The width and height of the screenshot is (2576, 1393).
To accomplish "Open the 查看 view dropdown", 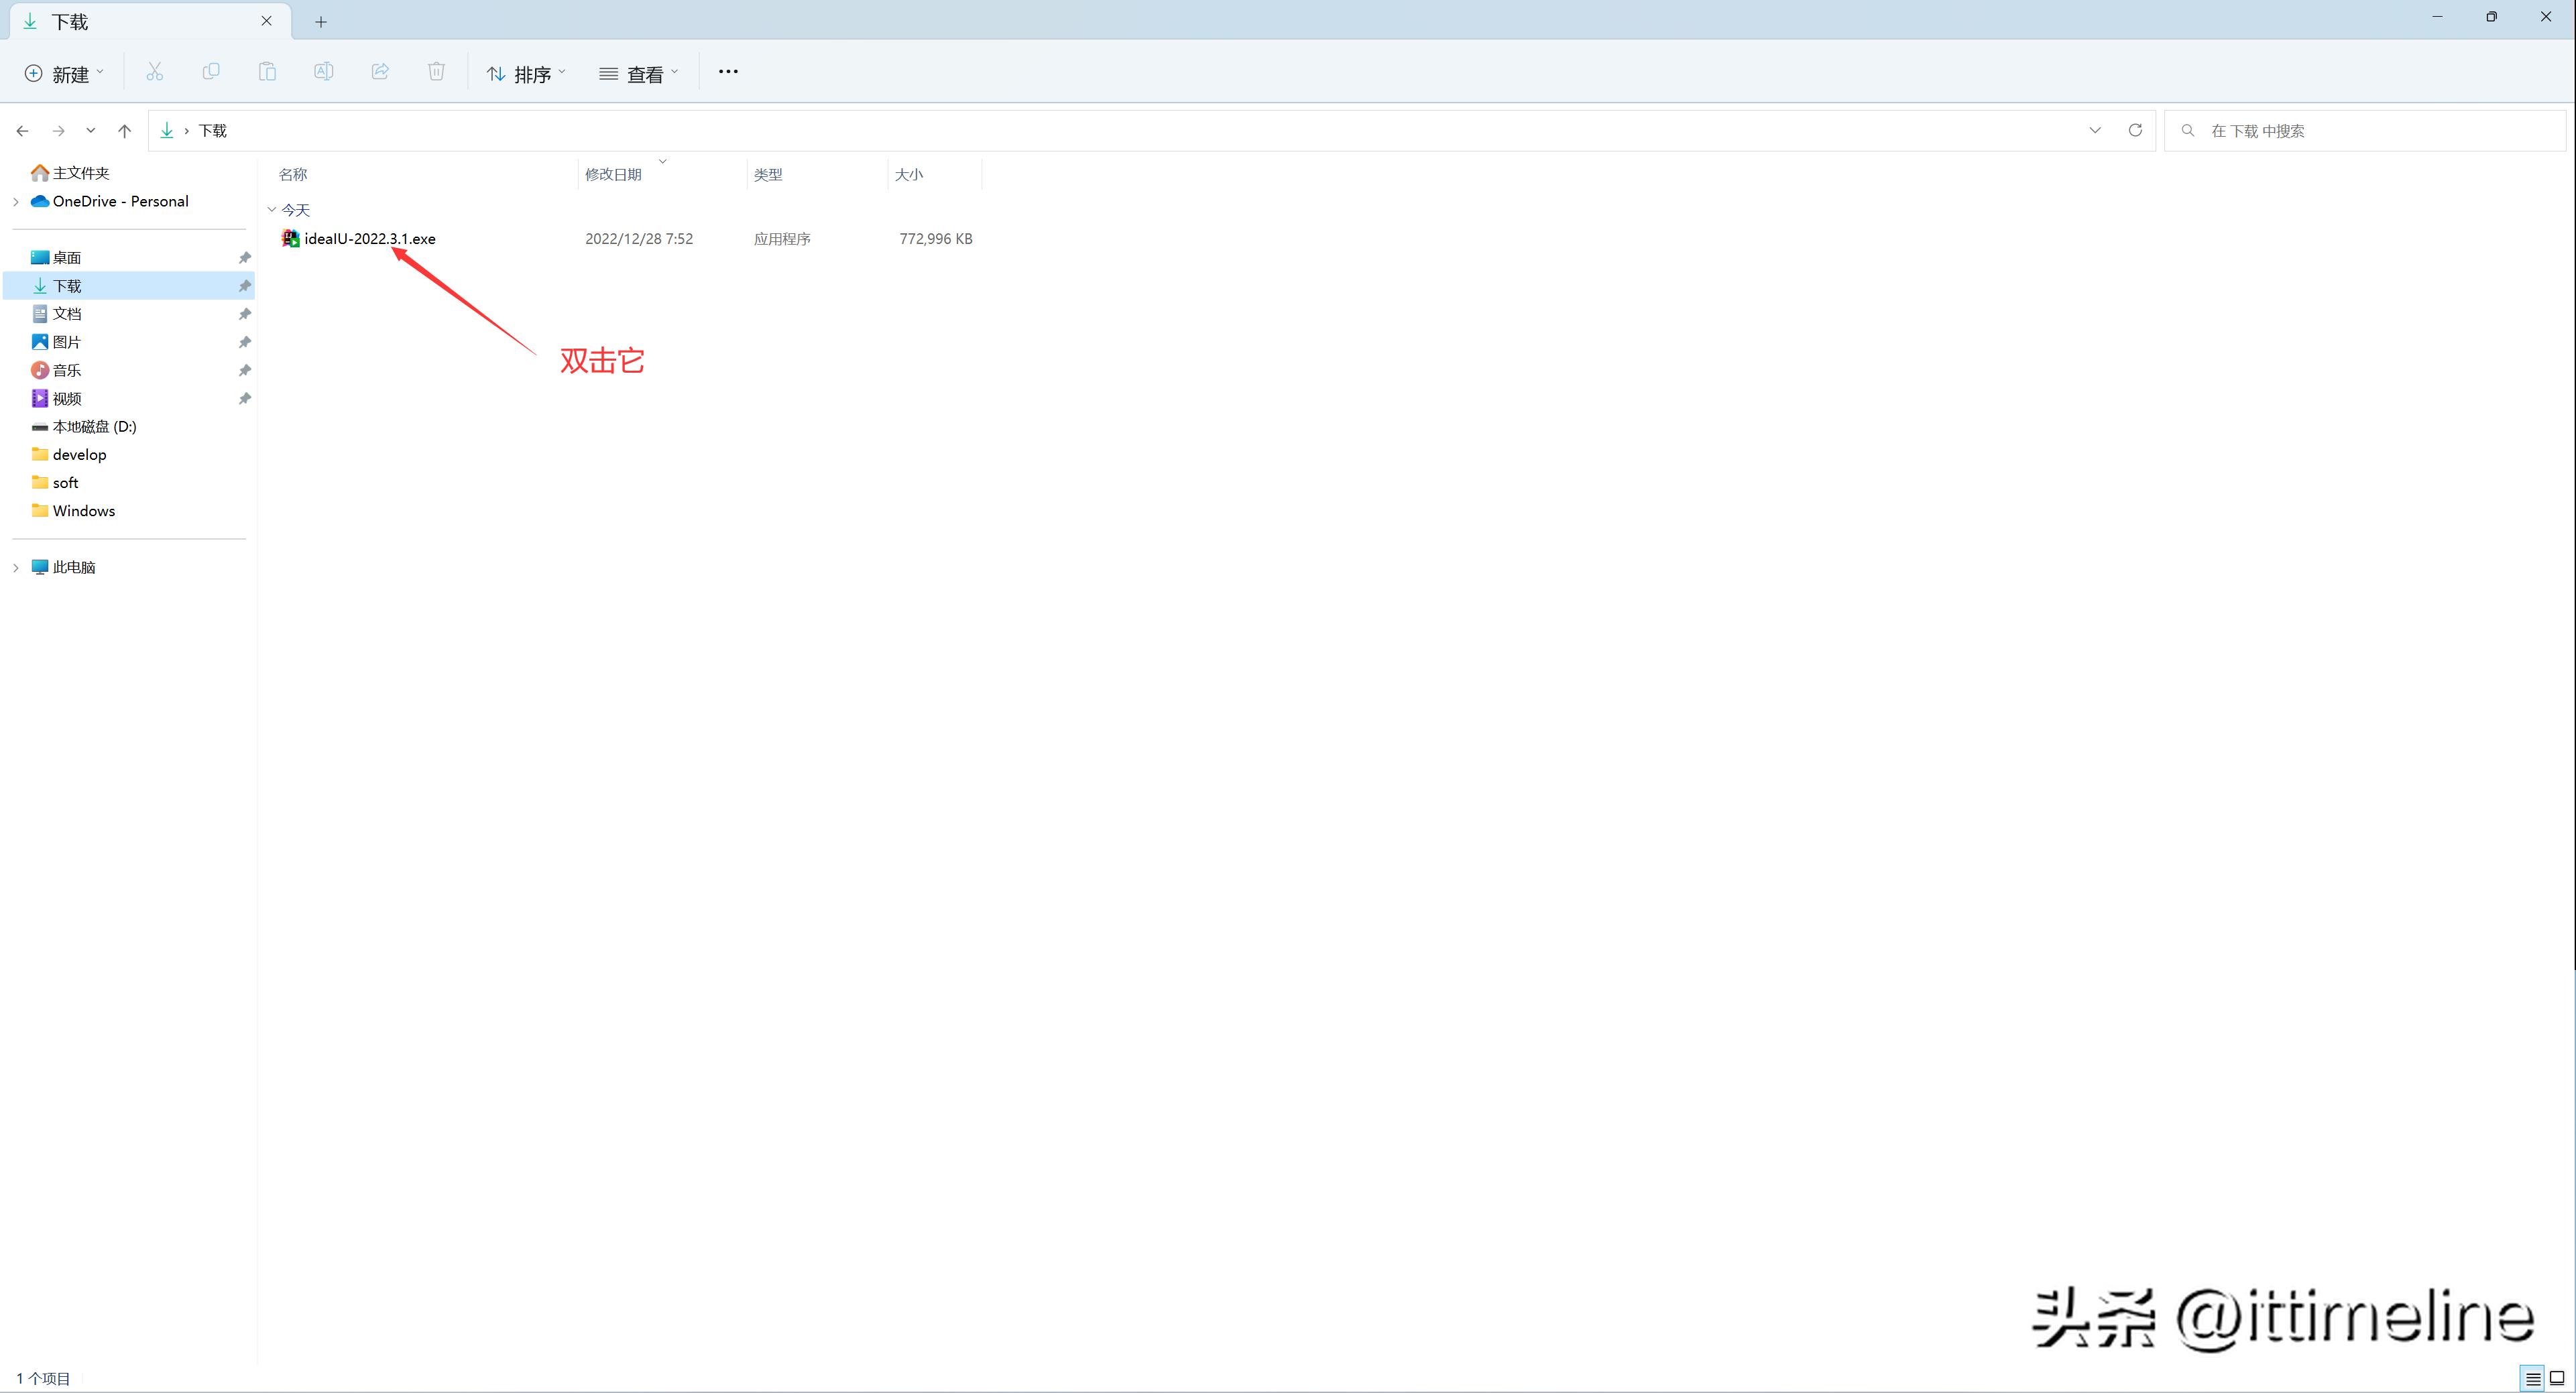I will [639, 73].
